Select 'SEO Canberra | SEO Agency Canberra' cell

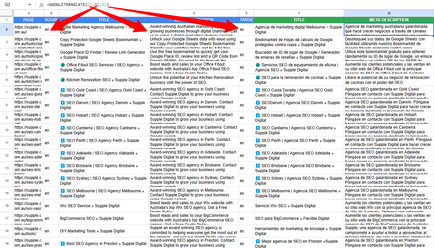104,130
